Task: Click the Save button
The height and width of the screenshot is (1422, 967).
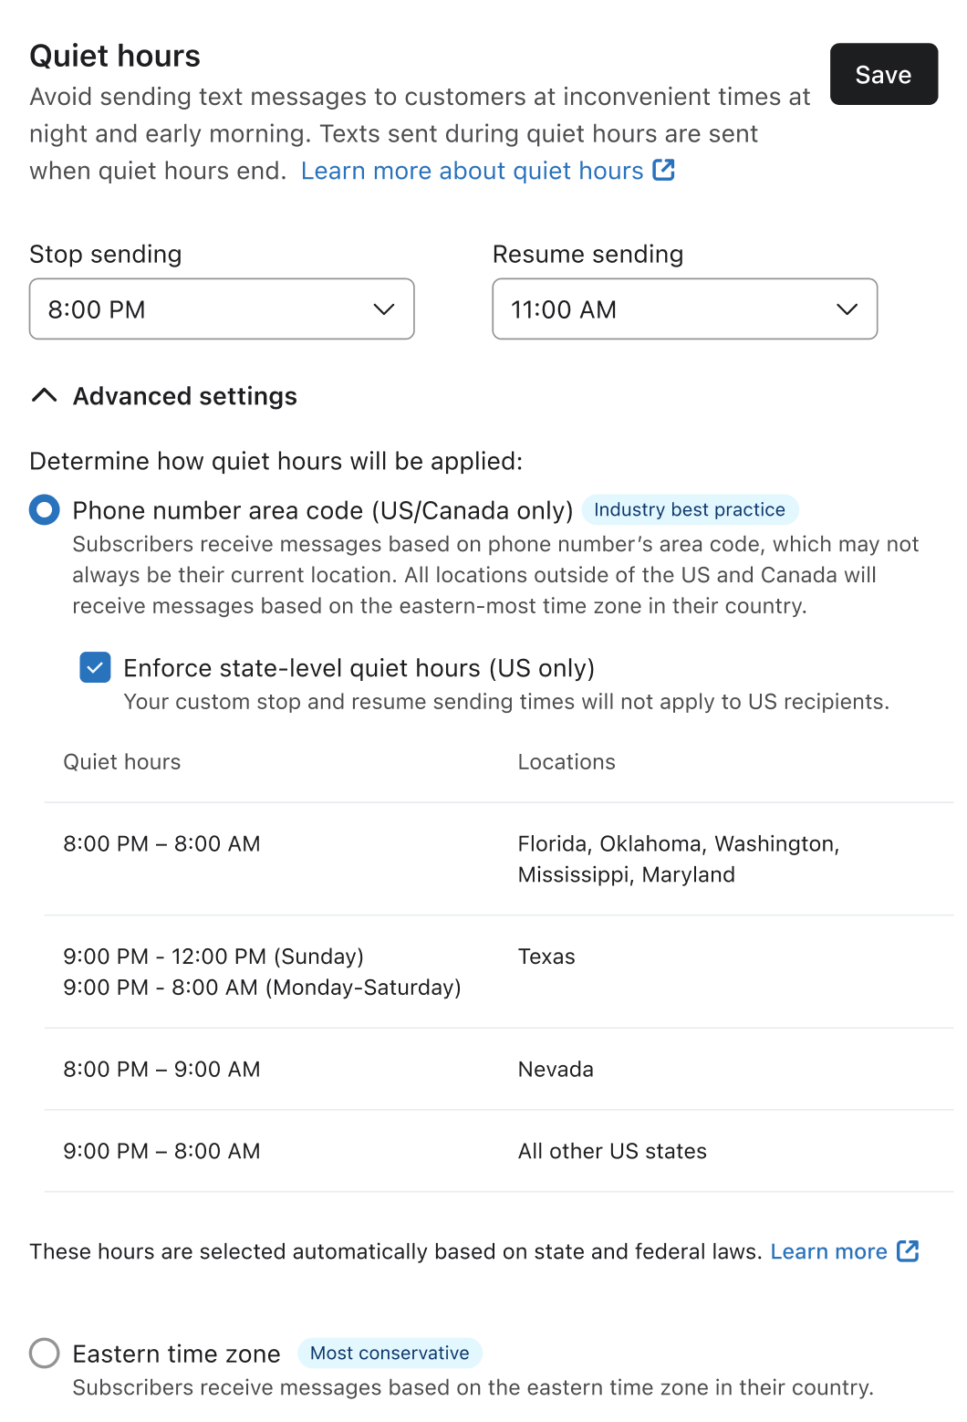Action: coord(883,74)
